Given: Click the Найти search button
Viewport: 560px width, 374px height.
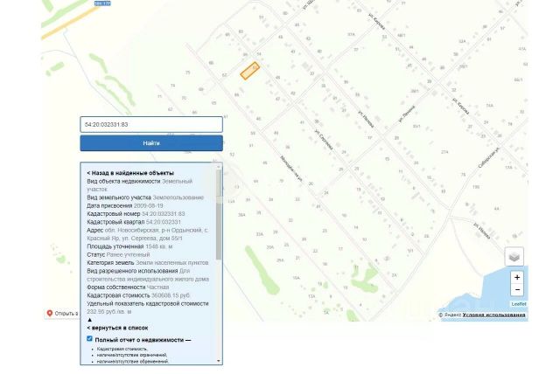Looking at the screenshot, I should (151, 143).
